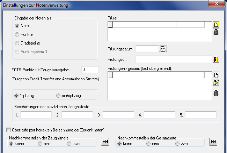Image resolution: width=227 pixels, height=153 pixels.
Task: Close the Einstellungen zur Notenverwaltung dialog
Action: pyautogui.click(x=216, y=3)
